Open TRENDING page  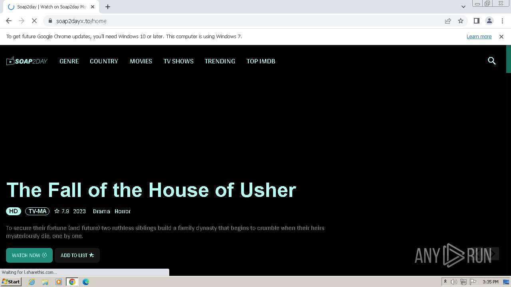[x=220, y=61]
